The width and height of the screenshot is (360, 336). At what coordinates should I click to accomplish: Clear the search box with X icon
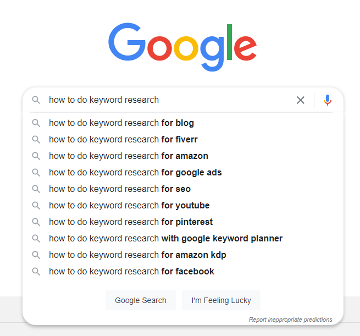click(301, 100)
